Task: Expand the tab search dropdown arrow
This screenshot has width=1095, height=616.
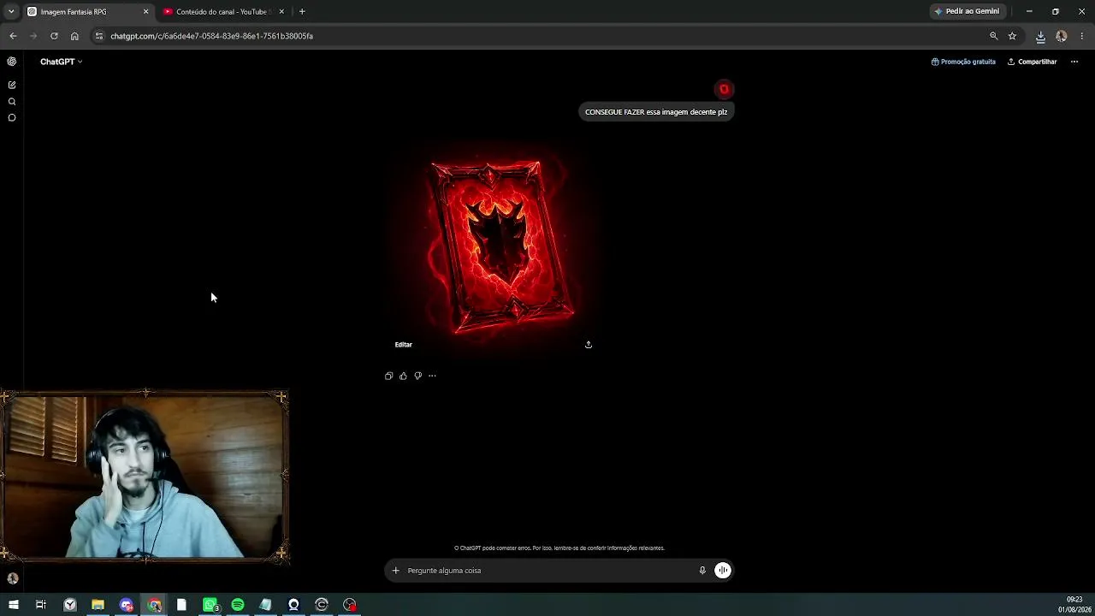Action: [11, 12]
